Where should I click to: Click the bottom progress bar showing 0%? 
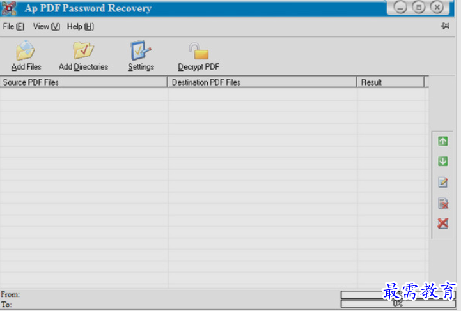point(398,304)
